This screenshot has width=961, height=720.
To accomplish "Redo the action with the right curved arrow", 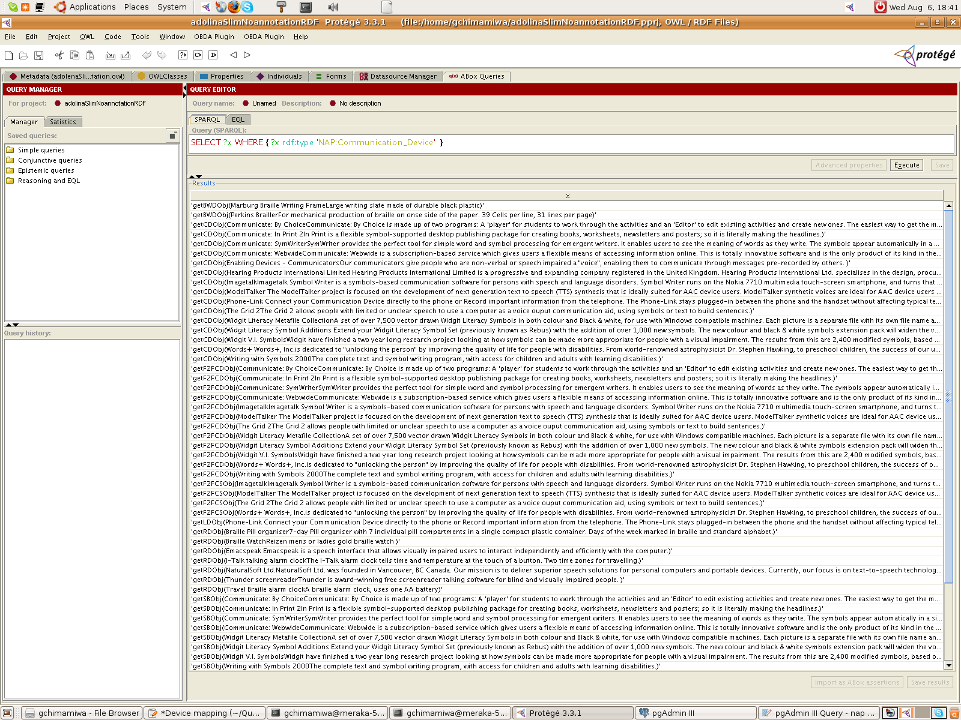I will click(x=162, y=55).
